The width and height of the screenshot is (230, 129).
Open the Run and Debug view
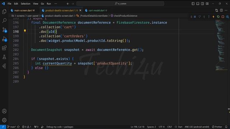[x=4, y=39]
